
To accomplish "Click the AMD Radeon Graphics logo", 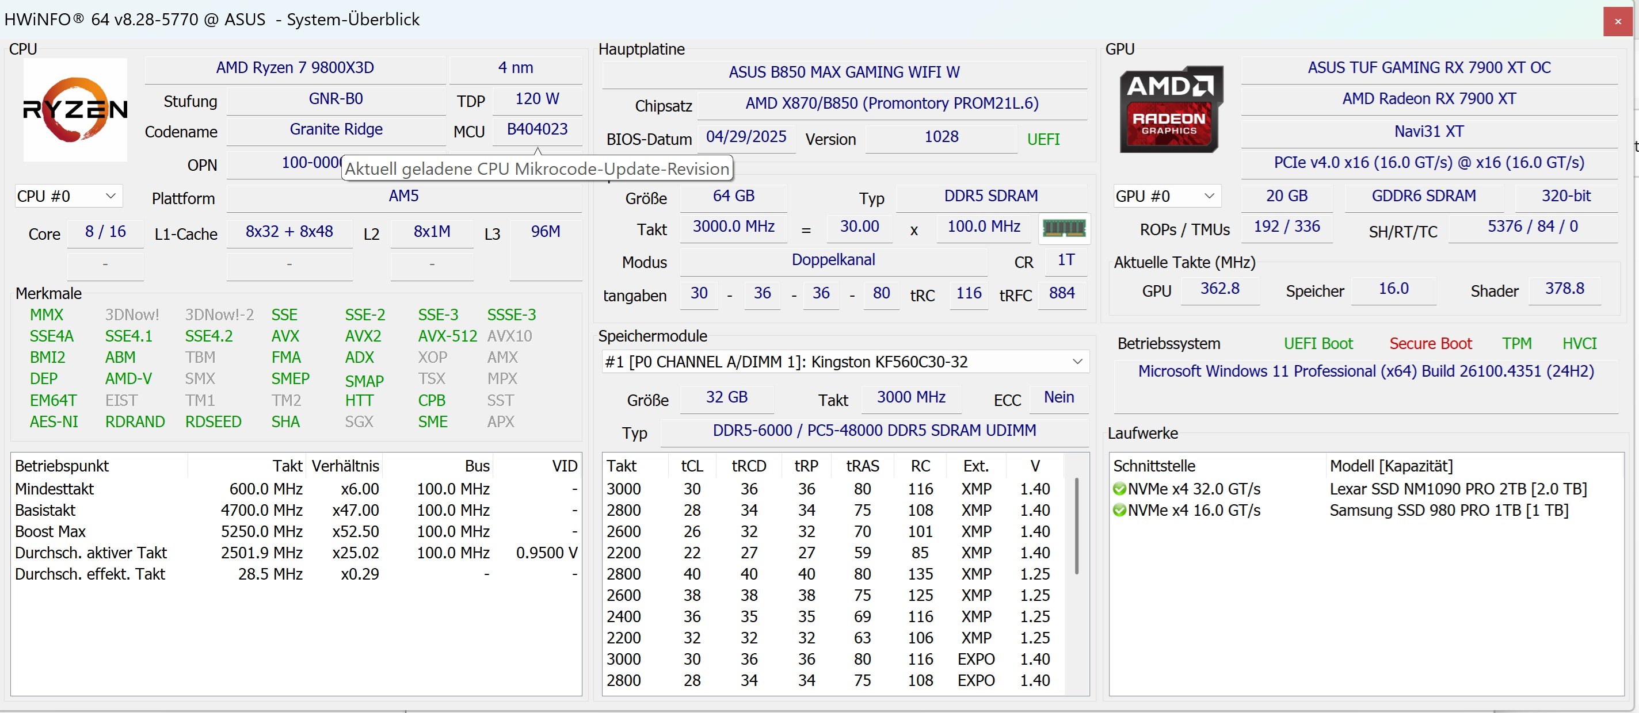I will tap(1171, 109).
